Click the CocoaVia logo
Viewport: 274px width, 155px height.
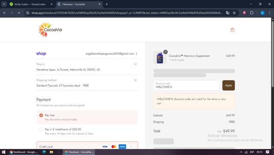50,30
